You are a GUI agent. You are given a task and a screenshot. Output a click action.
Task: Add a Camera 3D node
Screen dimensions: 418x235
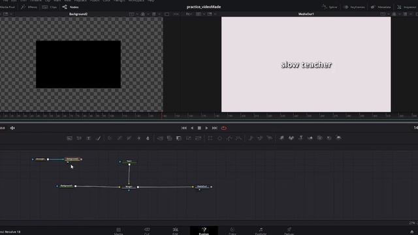pyautogui.click(x=319, y=138)
